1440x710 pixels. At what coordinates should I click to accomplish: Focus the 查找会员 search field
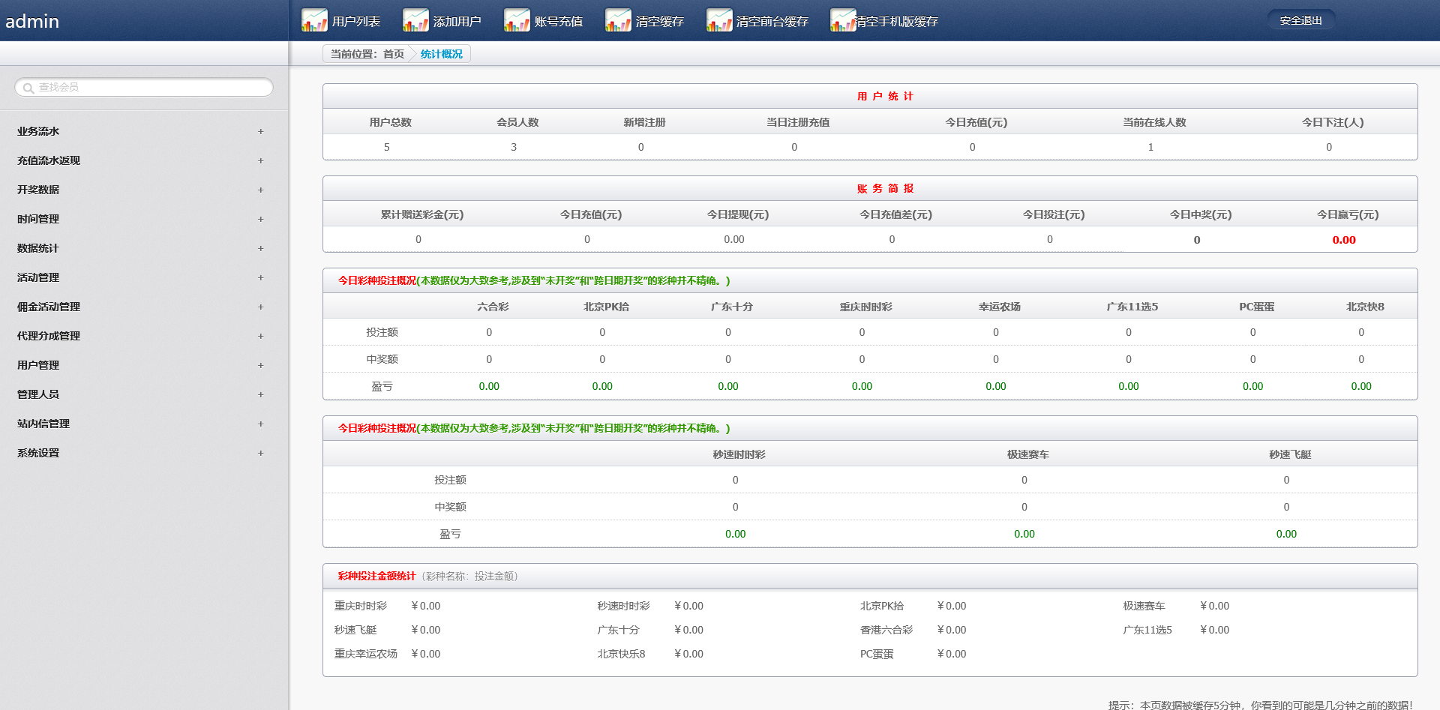pyautogui.click(x=150, y=88)
